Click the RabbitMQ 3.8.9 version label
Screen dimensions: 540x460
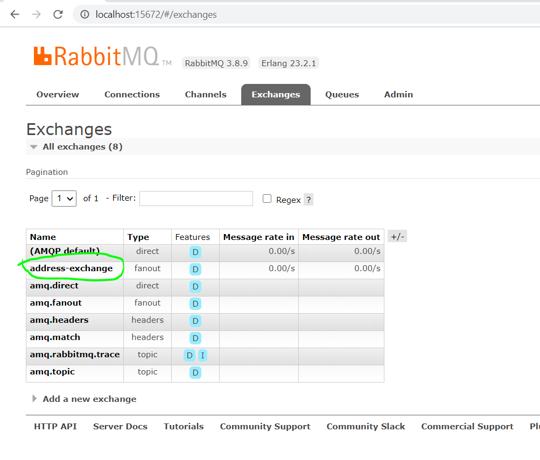coord(216,63)
